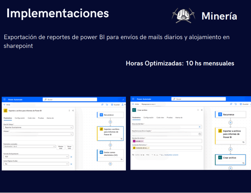Screen dimensions: 251x193
Task: Add a step before Enviar correo electrónico
Action: coord(110,145)
